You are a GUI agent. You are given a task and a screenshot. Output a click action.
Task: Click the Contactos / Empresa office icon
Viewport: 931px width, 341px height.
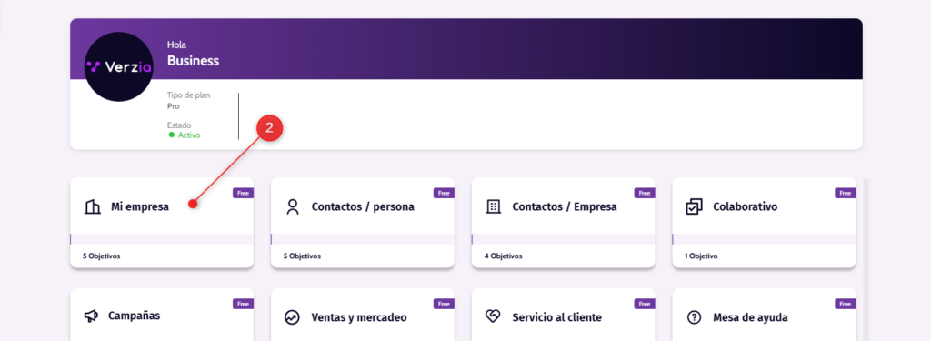pyautogui.click(x=494, y=206)
